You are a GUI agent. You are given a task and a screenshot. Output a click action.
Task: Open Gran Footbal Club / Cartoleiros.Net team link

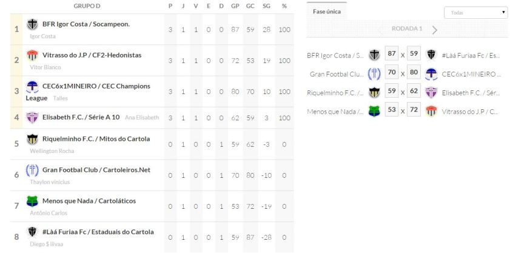point(96,169)
